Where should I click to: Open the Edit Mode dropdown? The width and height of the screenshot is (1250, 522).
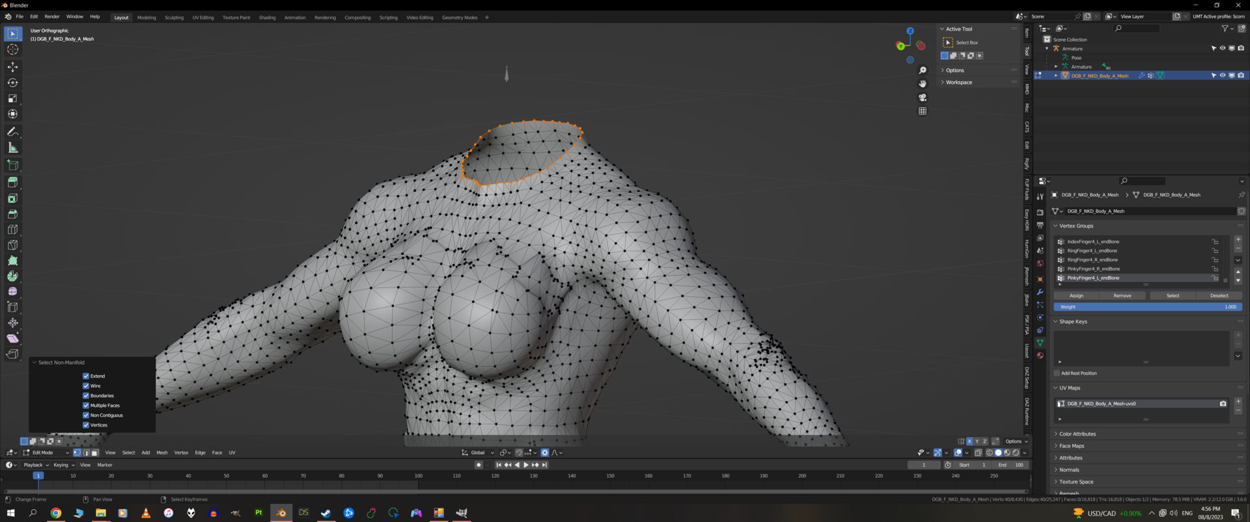click(x=46, y=452)
